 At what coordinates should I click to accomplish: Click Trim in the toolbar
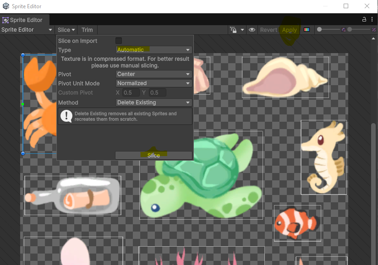(87, 30)
